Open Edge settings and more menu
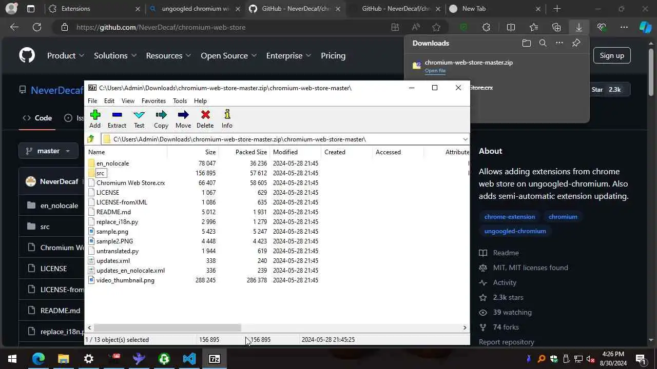The image size is (657, 369). 624,27
